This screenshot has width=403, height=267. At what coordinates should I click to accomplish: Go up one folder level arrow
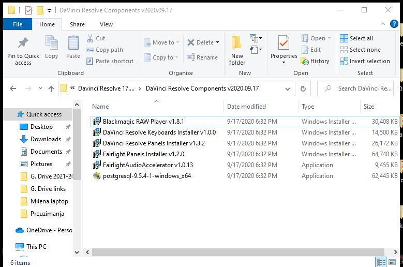(x=51, y=88)
